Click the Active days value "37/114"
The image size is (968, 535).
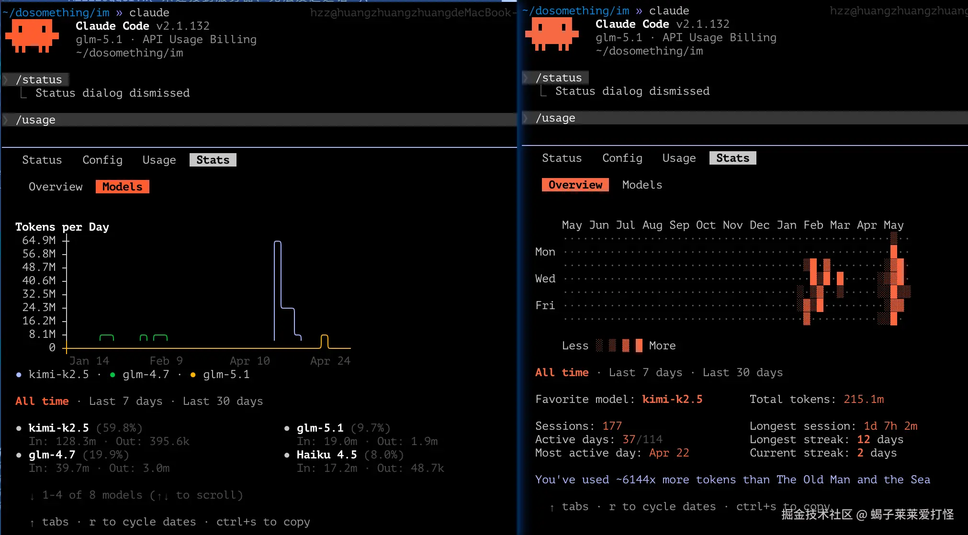pos(642,439)
